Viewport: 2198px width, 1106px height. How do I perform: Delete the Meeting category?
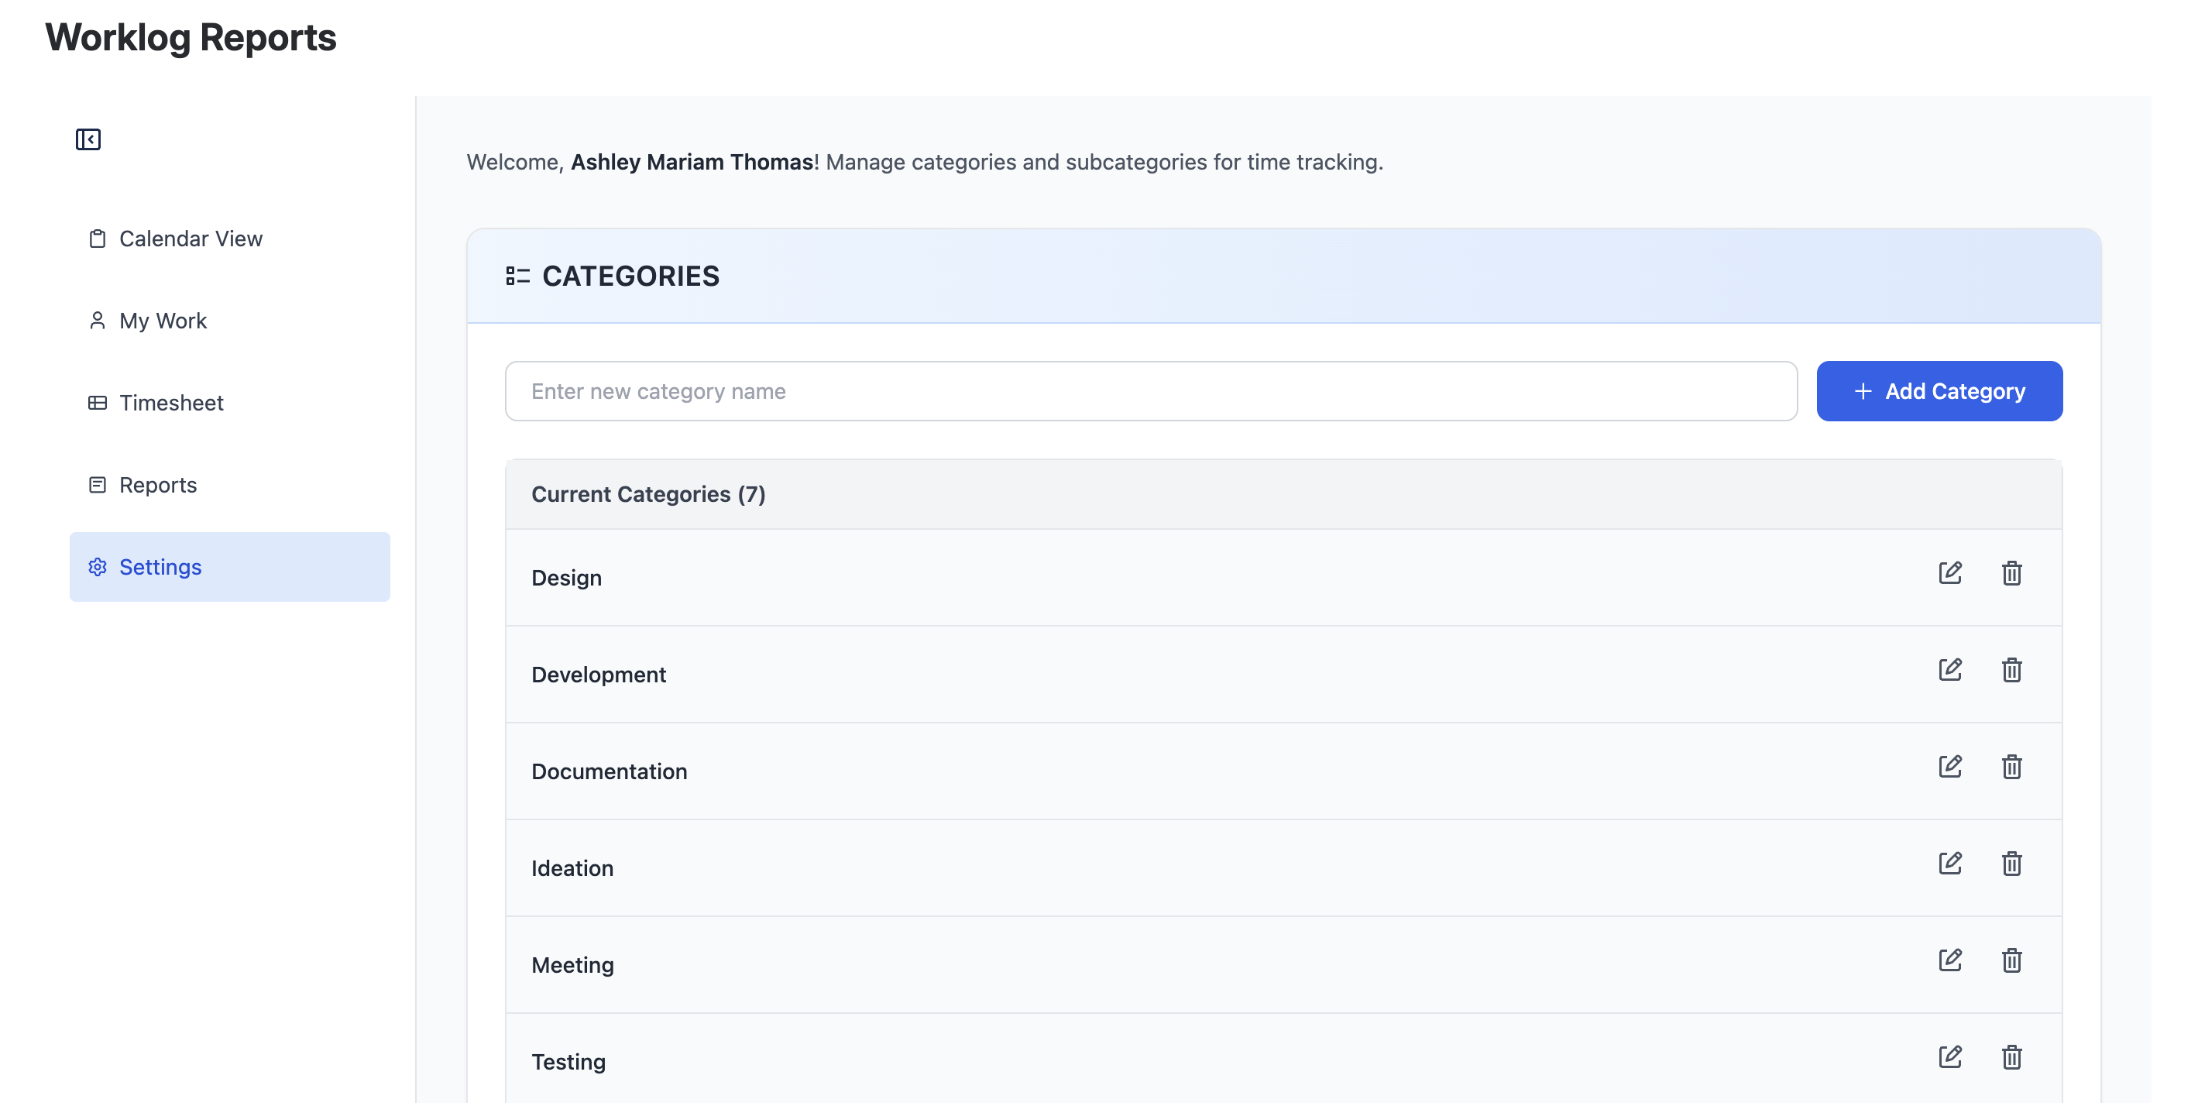click(x=2011, y=960)
